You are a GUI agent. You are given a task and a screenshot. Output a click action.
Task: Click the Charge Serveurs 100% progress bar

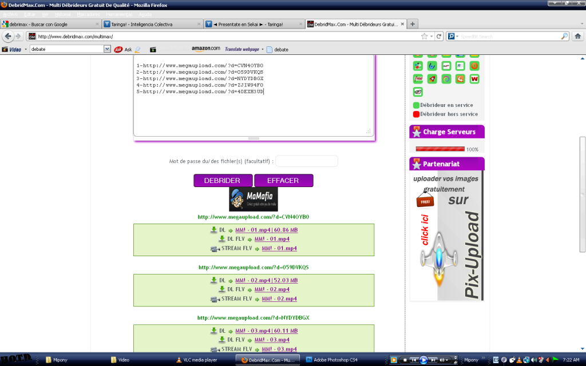pos(440,149)
